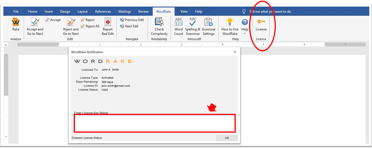Click OK in WordRake Notification
This screenshot has width=372, height=148.
pyautogui.click(x=227, y=138)
